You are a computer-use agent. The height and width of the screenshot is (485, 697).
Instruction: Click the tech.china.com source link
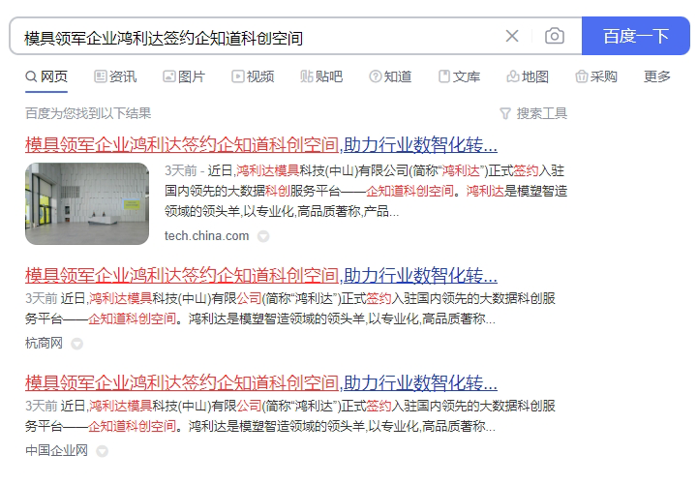[207, 236]
